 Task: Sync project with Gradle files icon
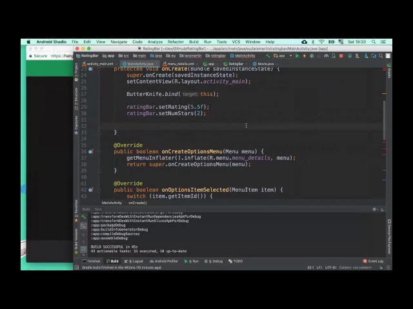click(350, 56)
